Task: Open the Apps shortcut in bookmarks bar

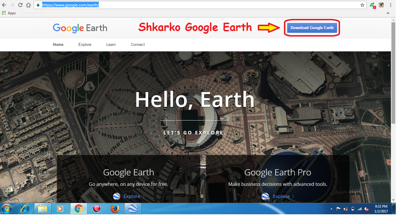Action: point(9,13)
